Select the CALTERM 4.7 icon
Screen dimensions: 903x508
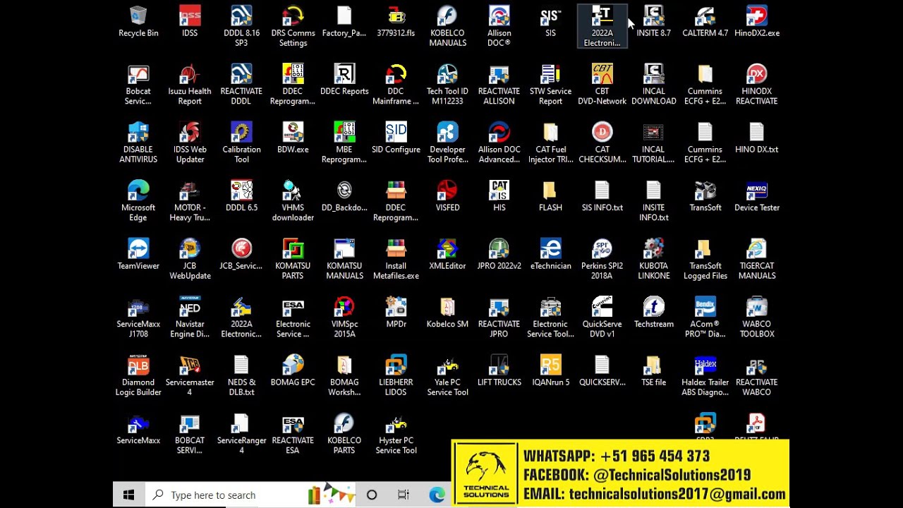click(x=705, y=22)
